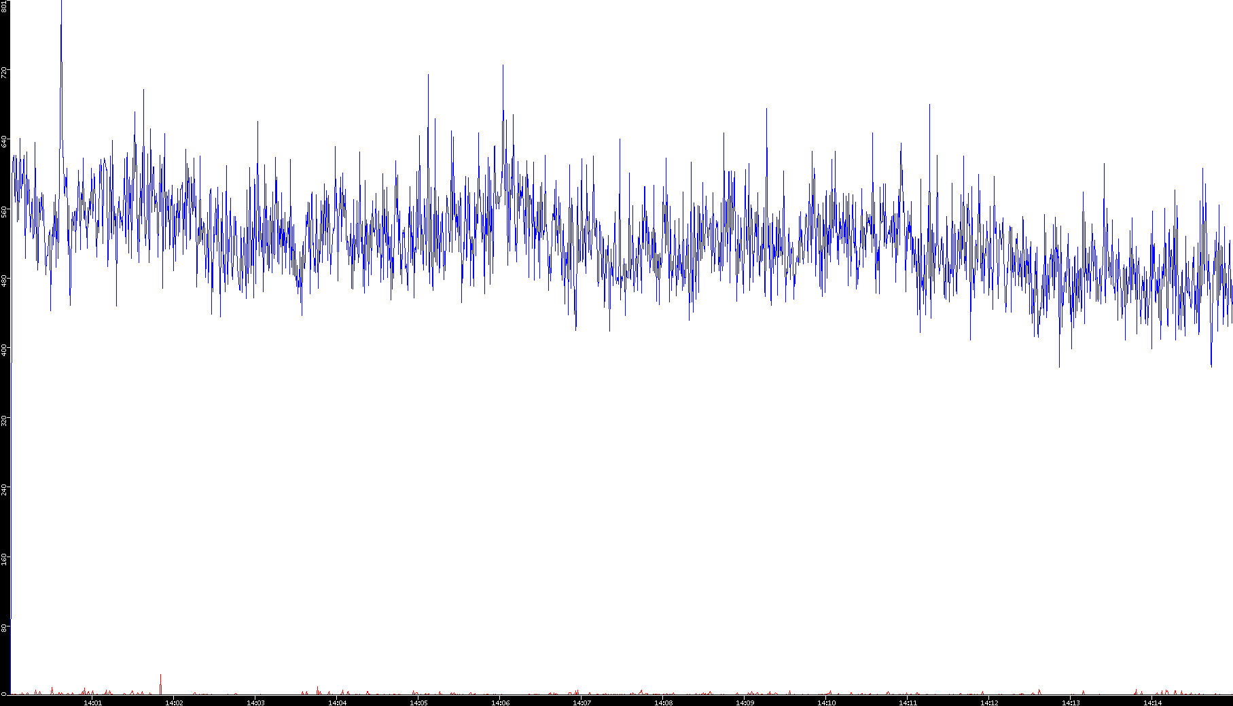
Task: Select the 14:14 time axis label
Action: [x=1152, y=702]
